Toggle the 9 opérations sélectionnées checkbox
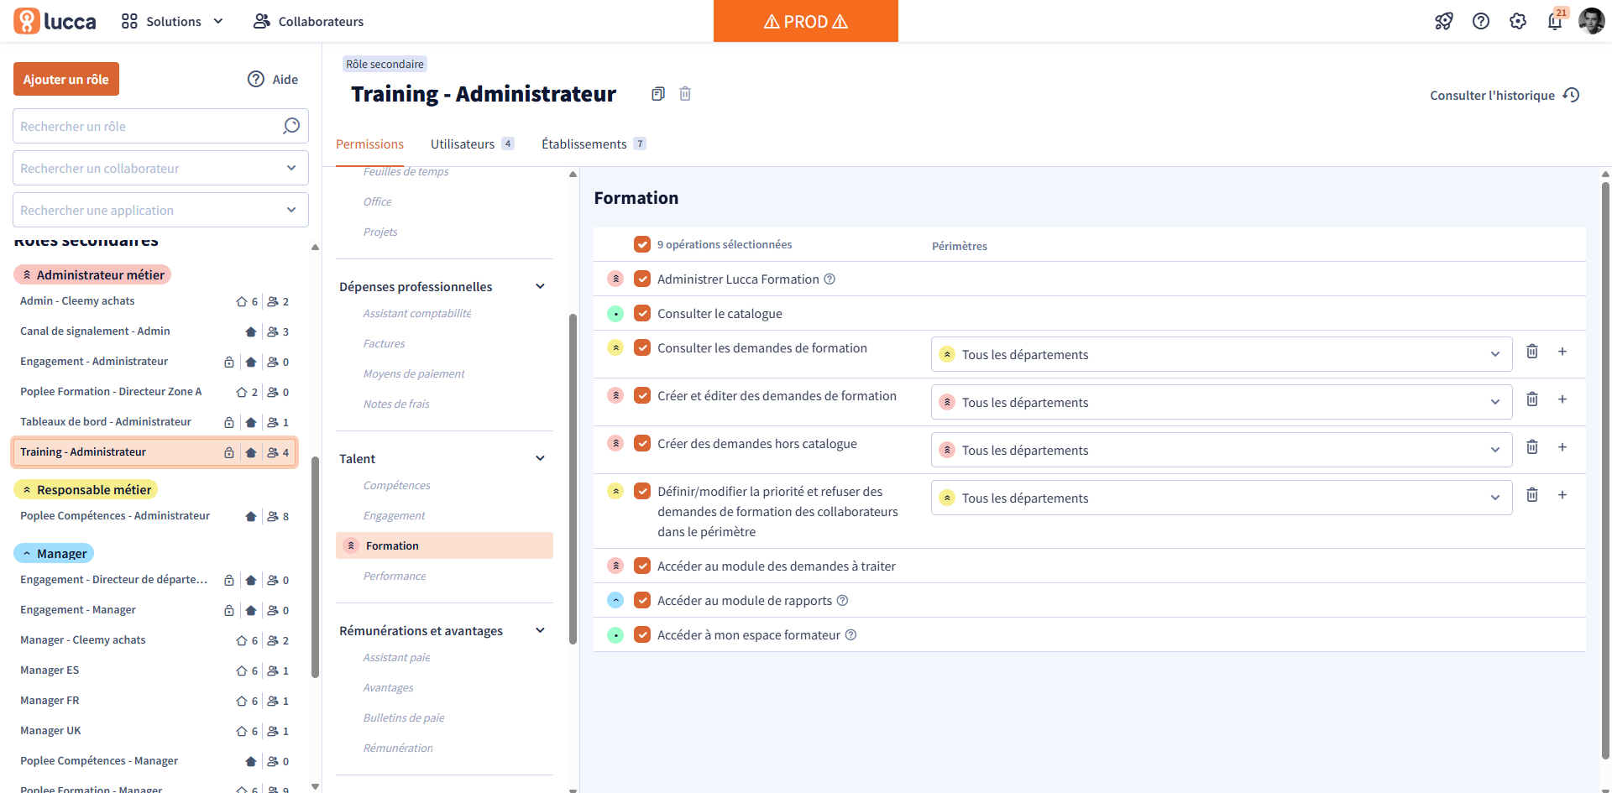The image size is (1612, 793). 642,244
